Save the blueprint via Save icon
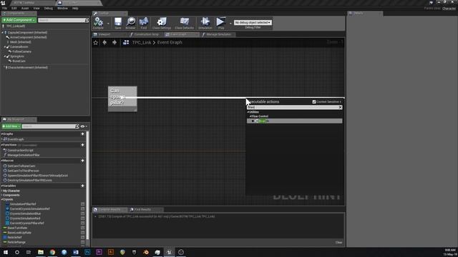The width and height of the screenshot is (458, 257). (x=118, y=23)
